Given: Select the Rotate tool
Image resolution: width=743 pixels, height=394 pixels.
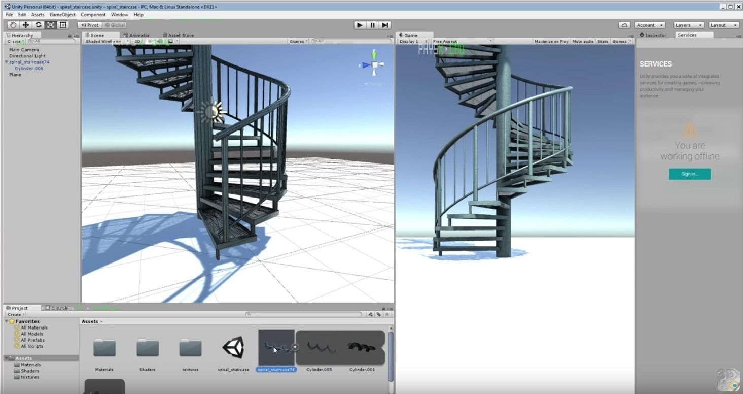Looking at the screenshot, I should [x=38, y=24].
